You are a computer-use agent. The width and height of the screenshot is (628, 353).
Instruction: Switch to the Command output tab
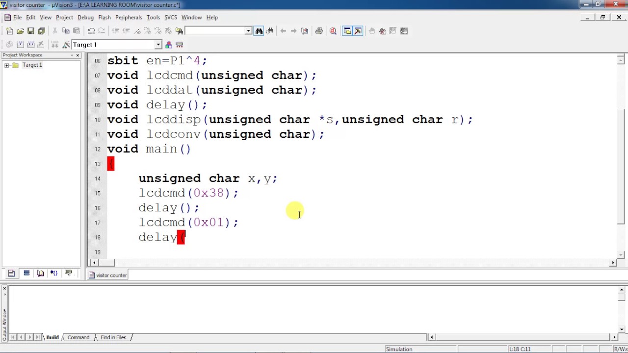pyautogui.click(x=78, y=337)
